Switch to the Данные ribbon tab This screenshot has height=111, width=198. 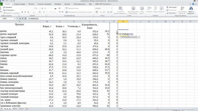coord(67,4)
